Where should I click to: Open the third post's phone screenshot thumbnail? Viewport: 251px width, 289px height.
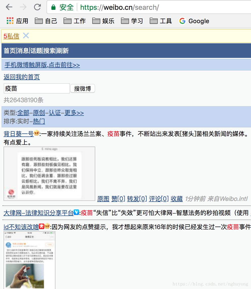click(29, 260)
